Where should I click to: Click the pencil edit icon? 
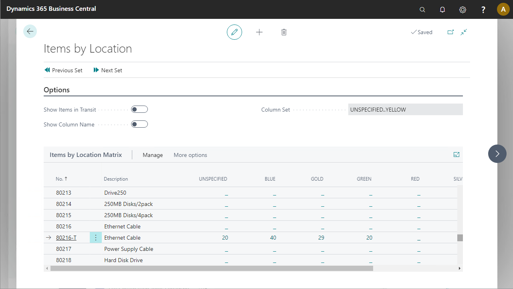234,32
